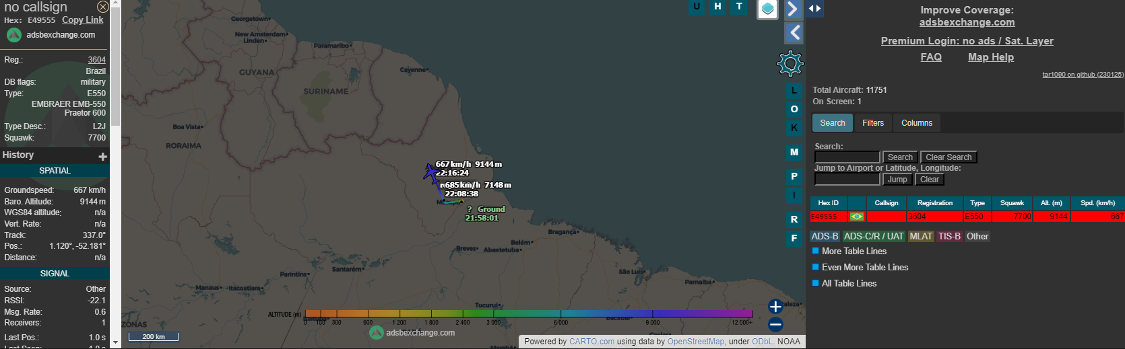1125x349 pixels.
Task: Click adsbexchange.com logo in info panel
Action: pyautogui.click(x=52, y=35)
